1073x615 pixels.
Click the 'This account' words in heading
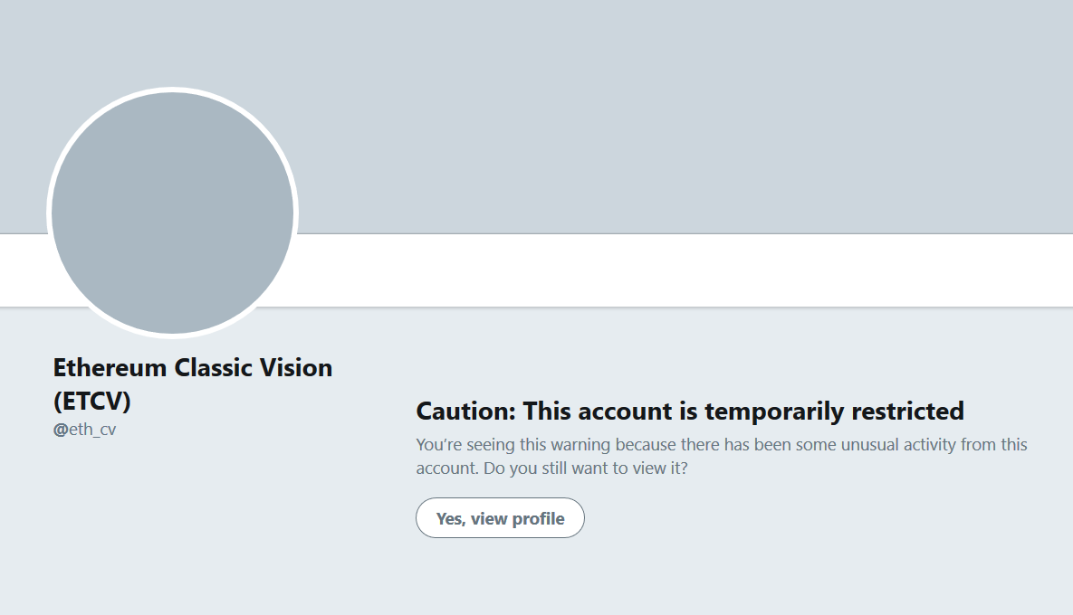[x=599, y=412]
